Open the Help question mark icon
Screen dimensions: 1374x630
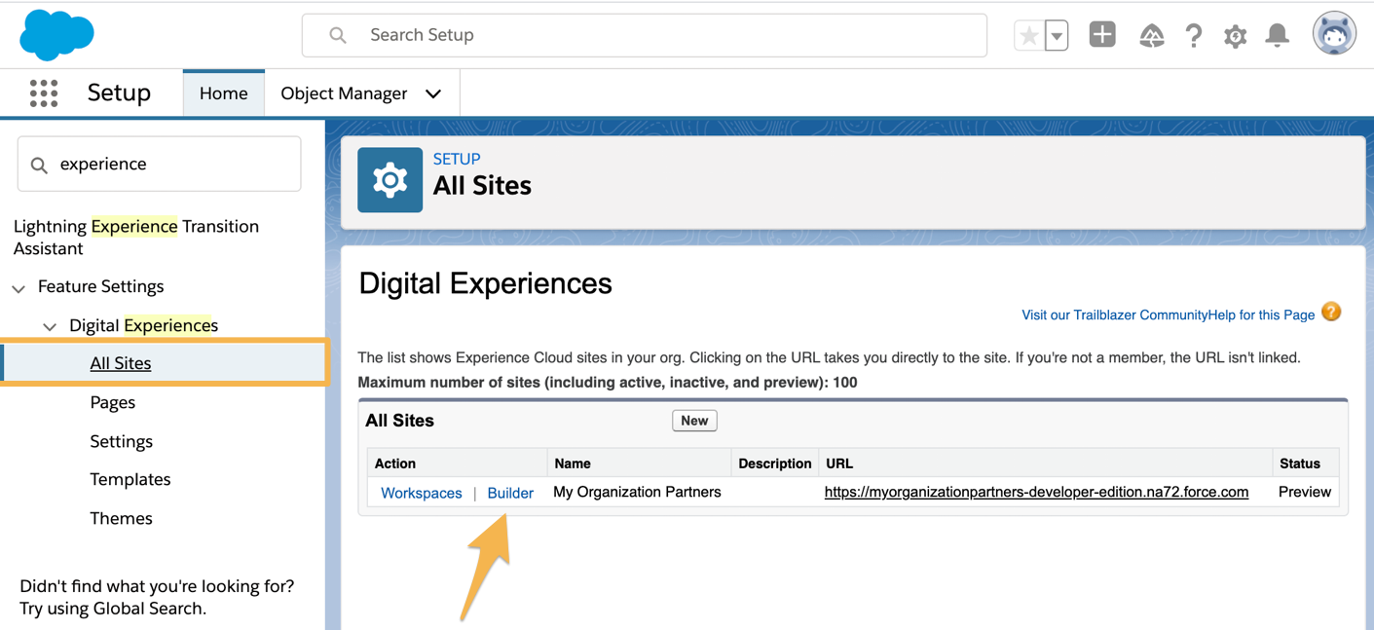[1194, 36]
